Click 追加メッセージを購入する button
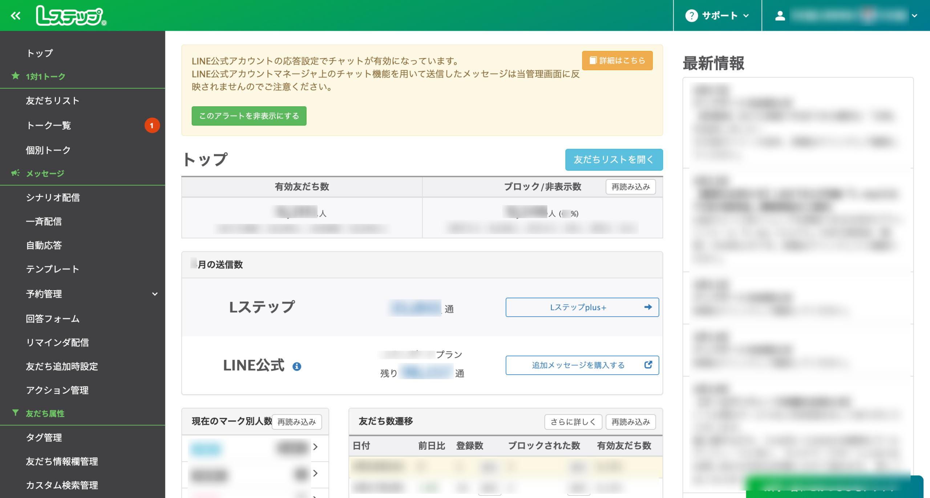 (582, 365)
